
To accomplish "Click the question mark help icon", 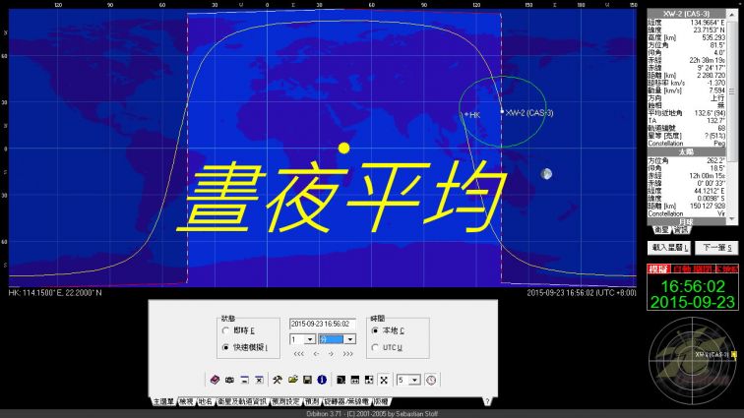I will [486, 401].
